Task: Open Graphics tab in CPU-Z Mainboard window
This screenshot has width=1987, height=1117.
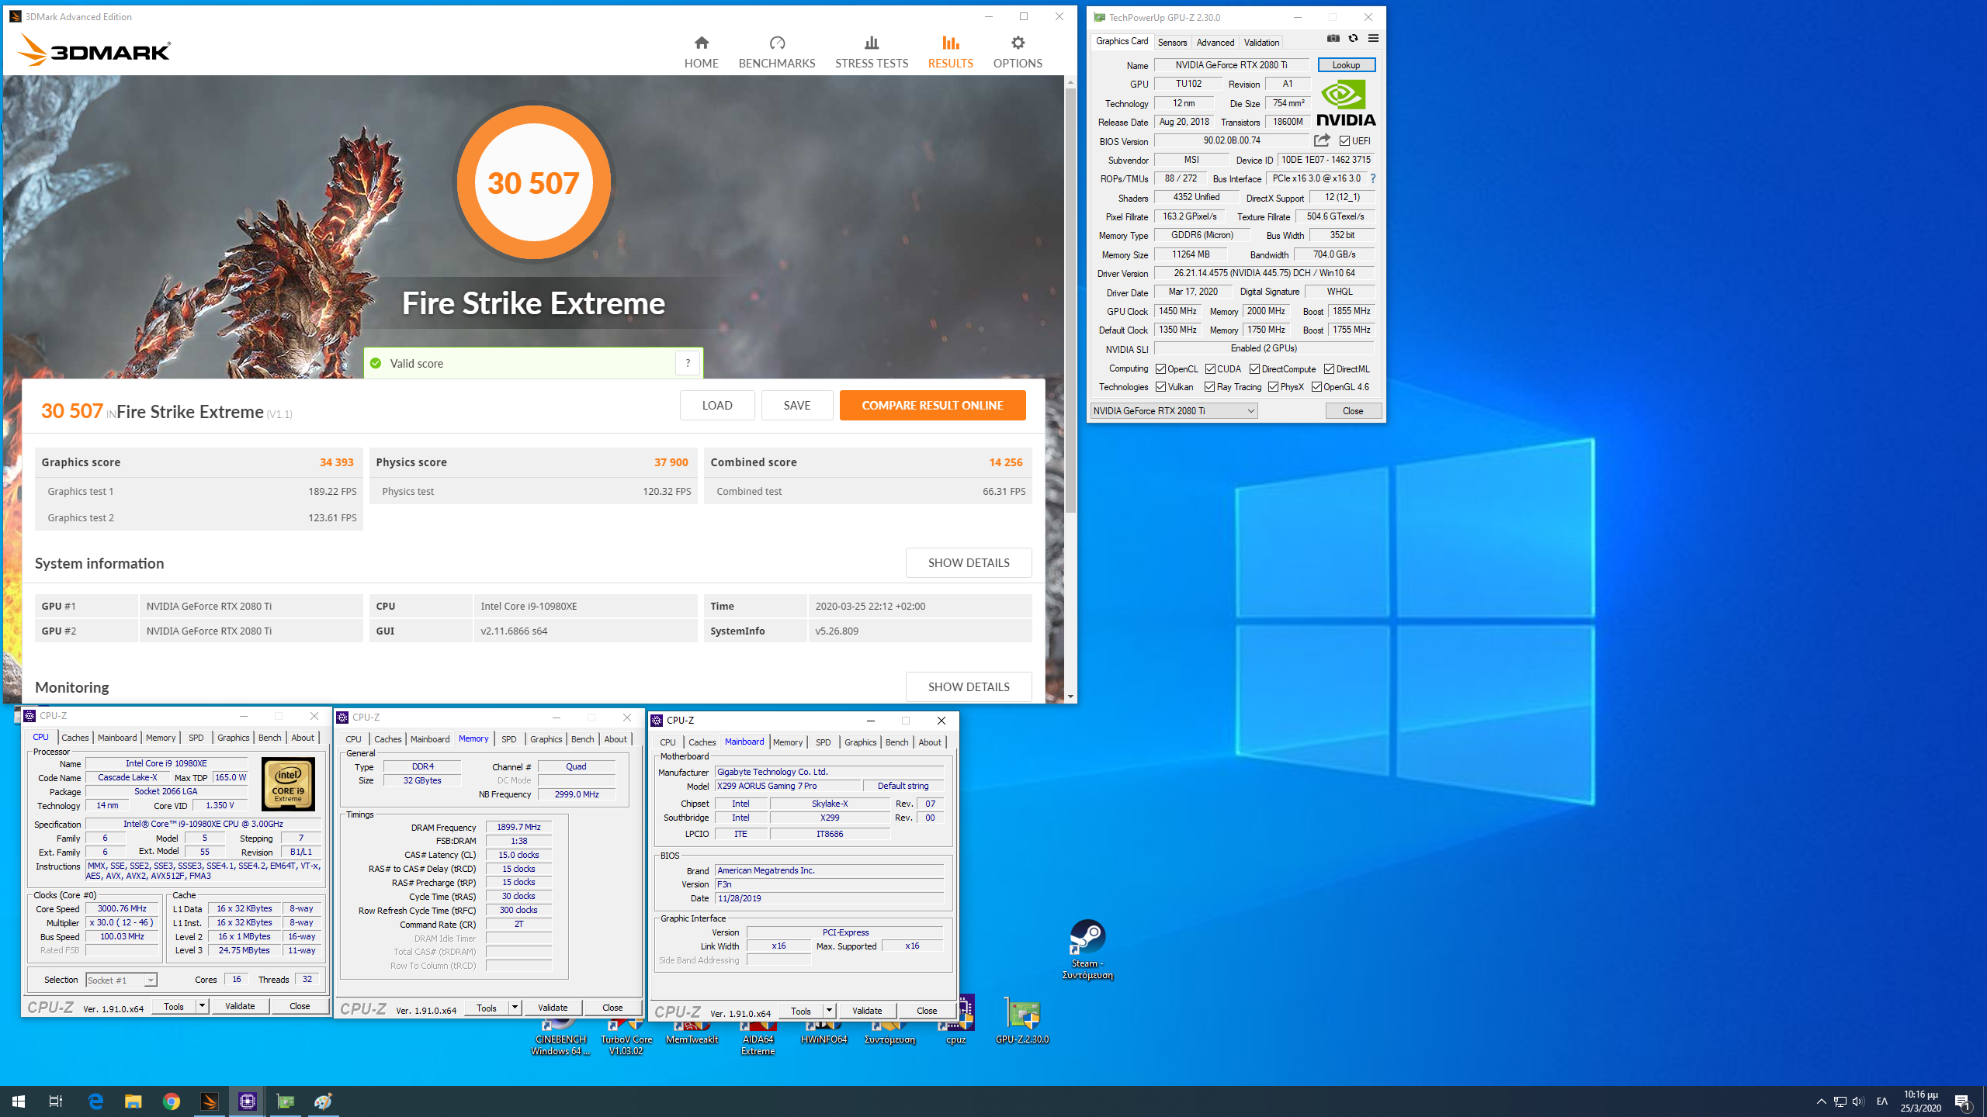Action: coord(860,742)
